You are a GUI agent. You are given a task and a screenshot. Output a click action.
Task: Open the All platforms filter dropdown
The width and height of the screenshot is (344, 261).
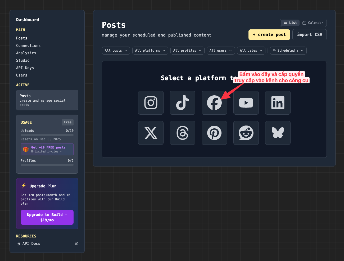(x=150, y=51)
